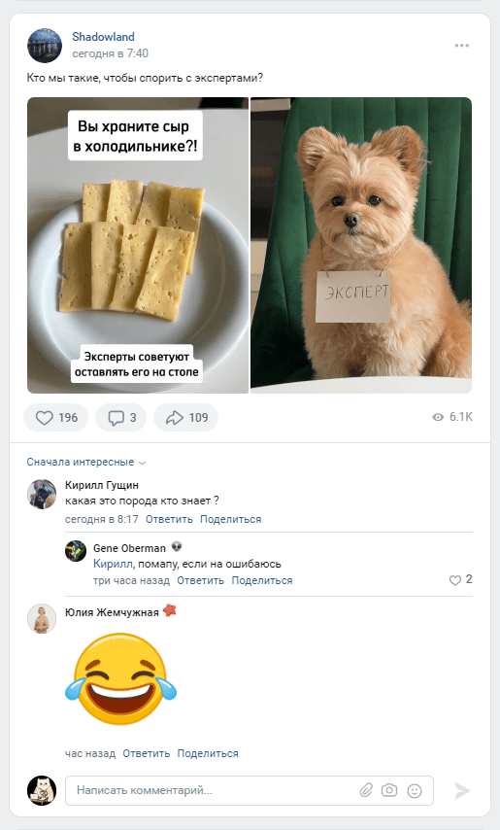
Task: Open the post's comments via the speech bubble
Action: [x=120, y=418]
